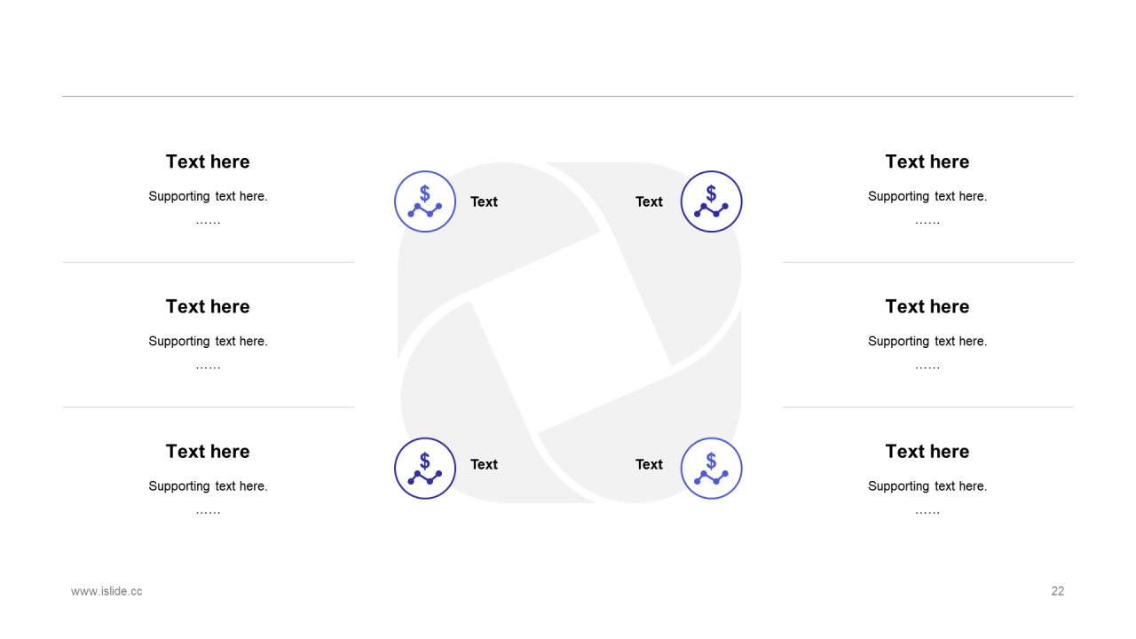Click the bottom-right dollar chart icon
The image size is (1136, 639).
pos(711,469)
